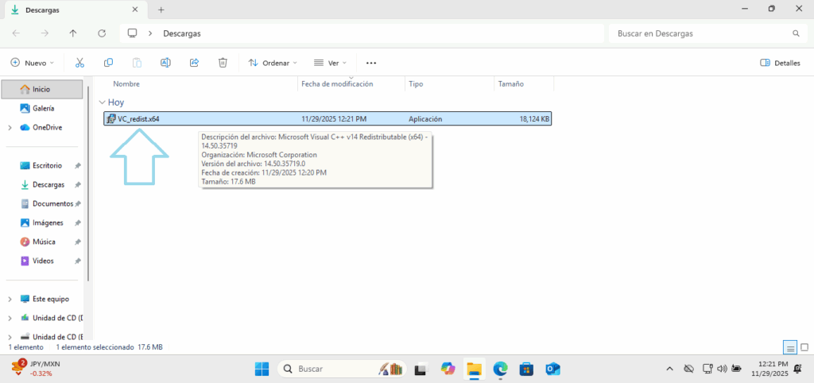Open Descargas in sidebar

(x=48, y=185)
